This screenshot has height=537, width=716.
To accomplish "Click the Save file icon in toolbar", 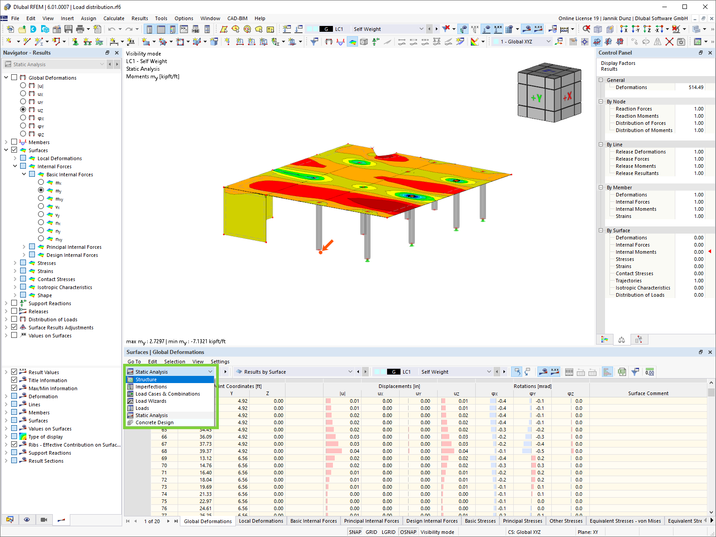I will coord(68,29).
